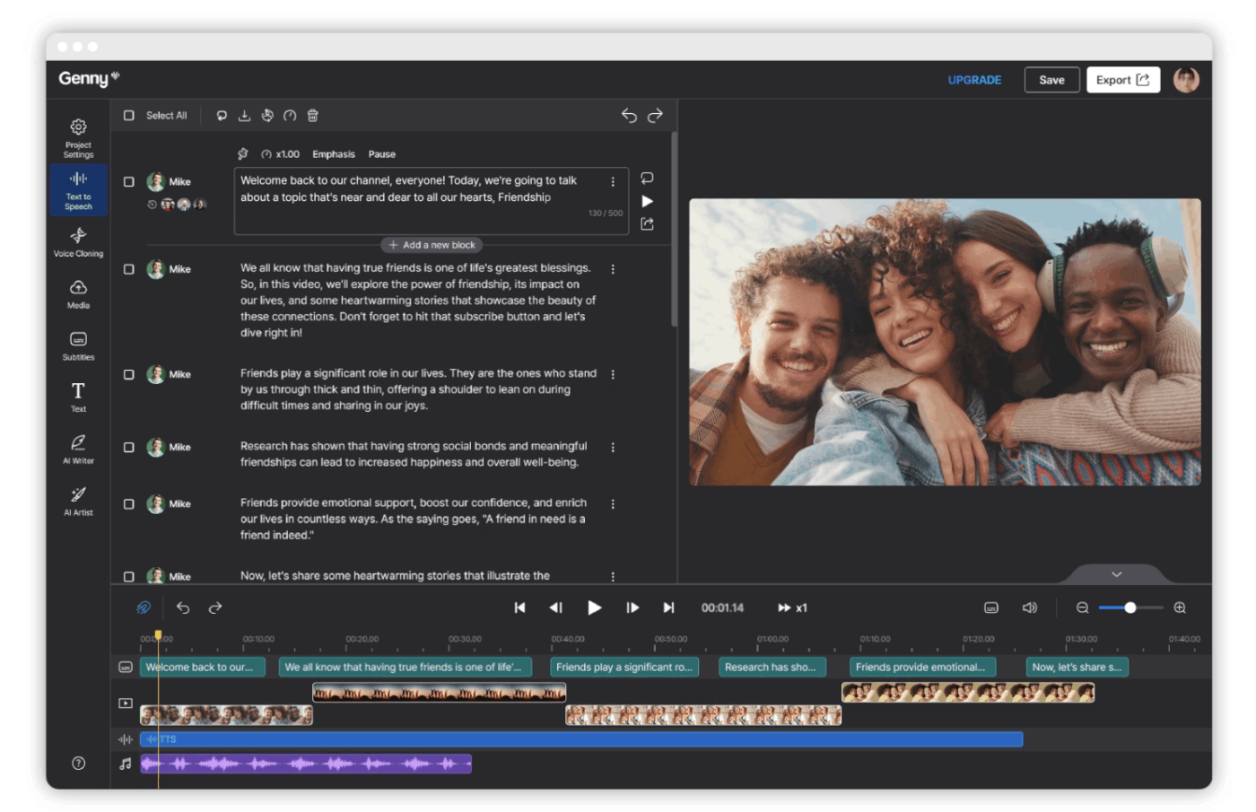Open the Voice Cloning tool
Viewport: 1256px width, 812px height.
(78, 240)
